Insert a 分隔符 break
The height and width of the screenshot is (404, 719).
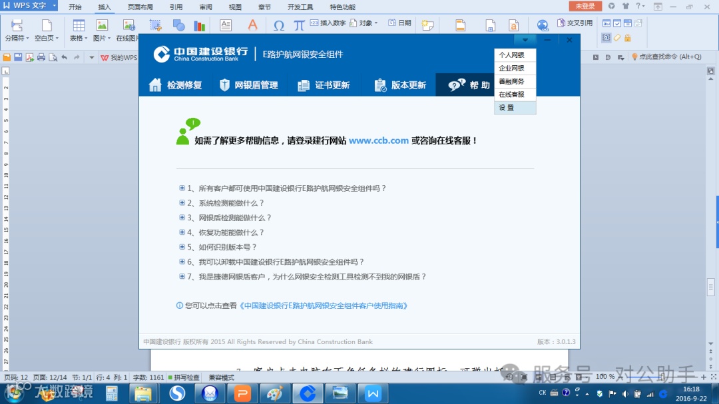point(17,30)
